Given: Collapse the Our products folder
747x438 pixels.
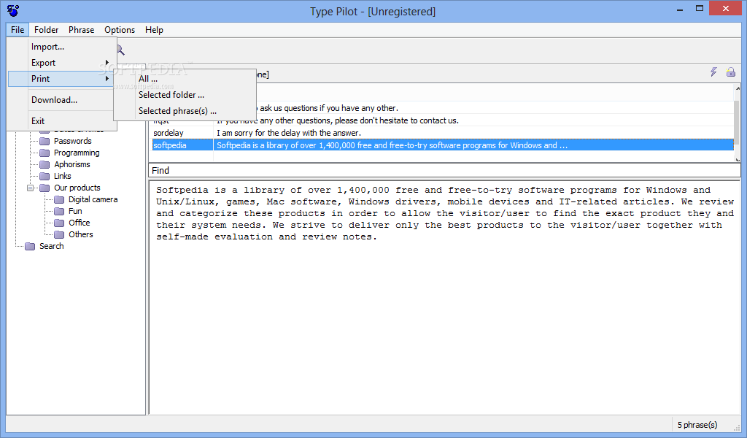Looking at the screenshot, I should [31, 188].
